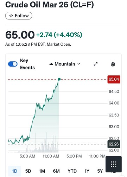Screen dimensions: 127x177
Task: Open the grid keypad floating button
Action: pos(114,164)
